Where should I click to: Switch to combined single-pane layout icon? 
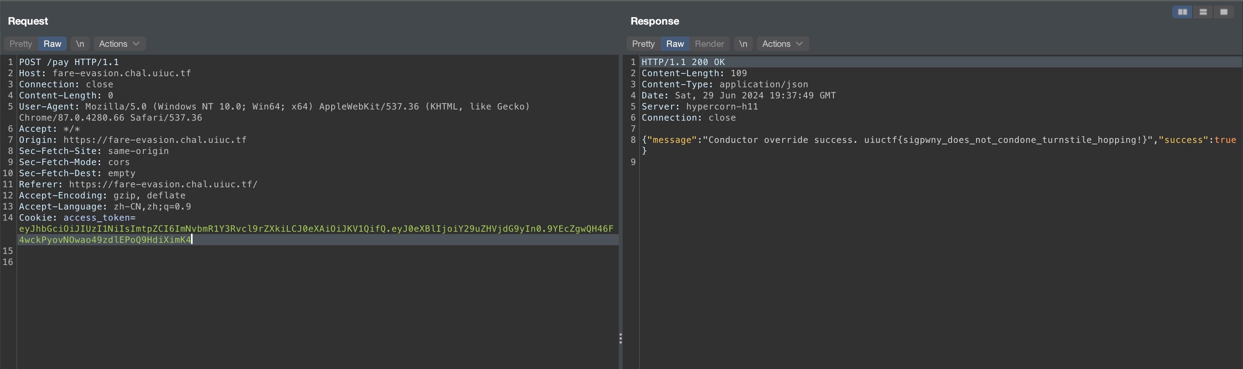[1224, 12]
